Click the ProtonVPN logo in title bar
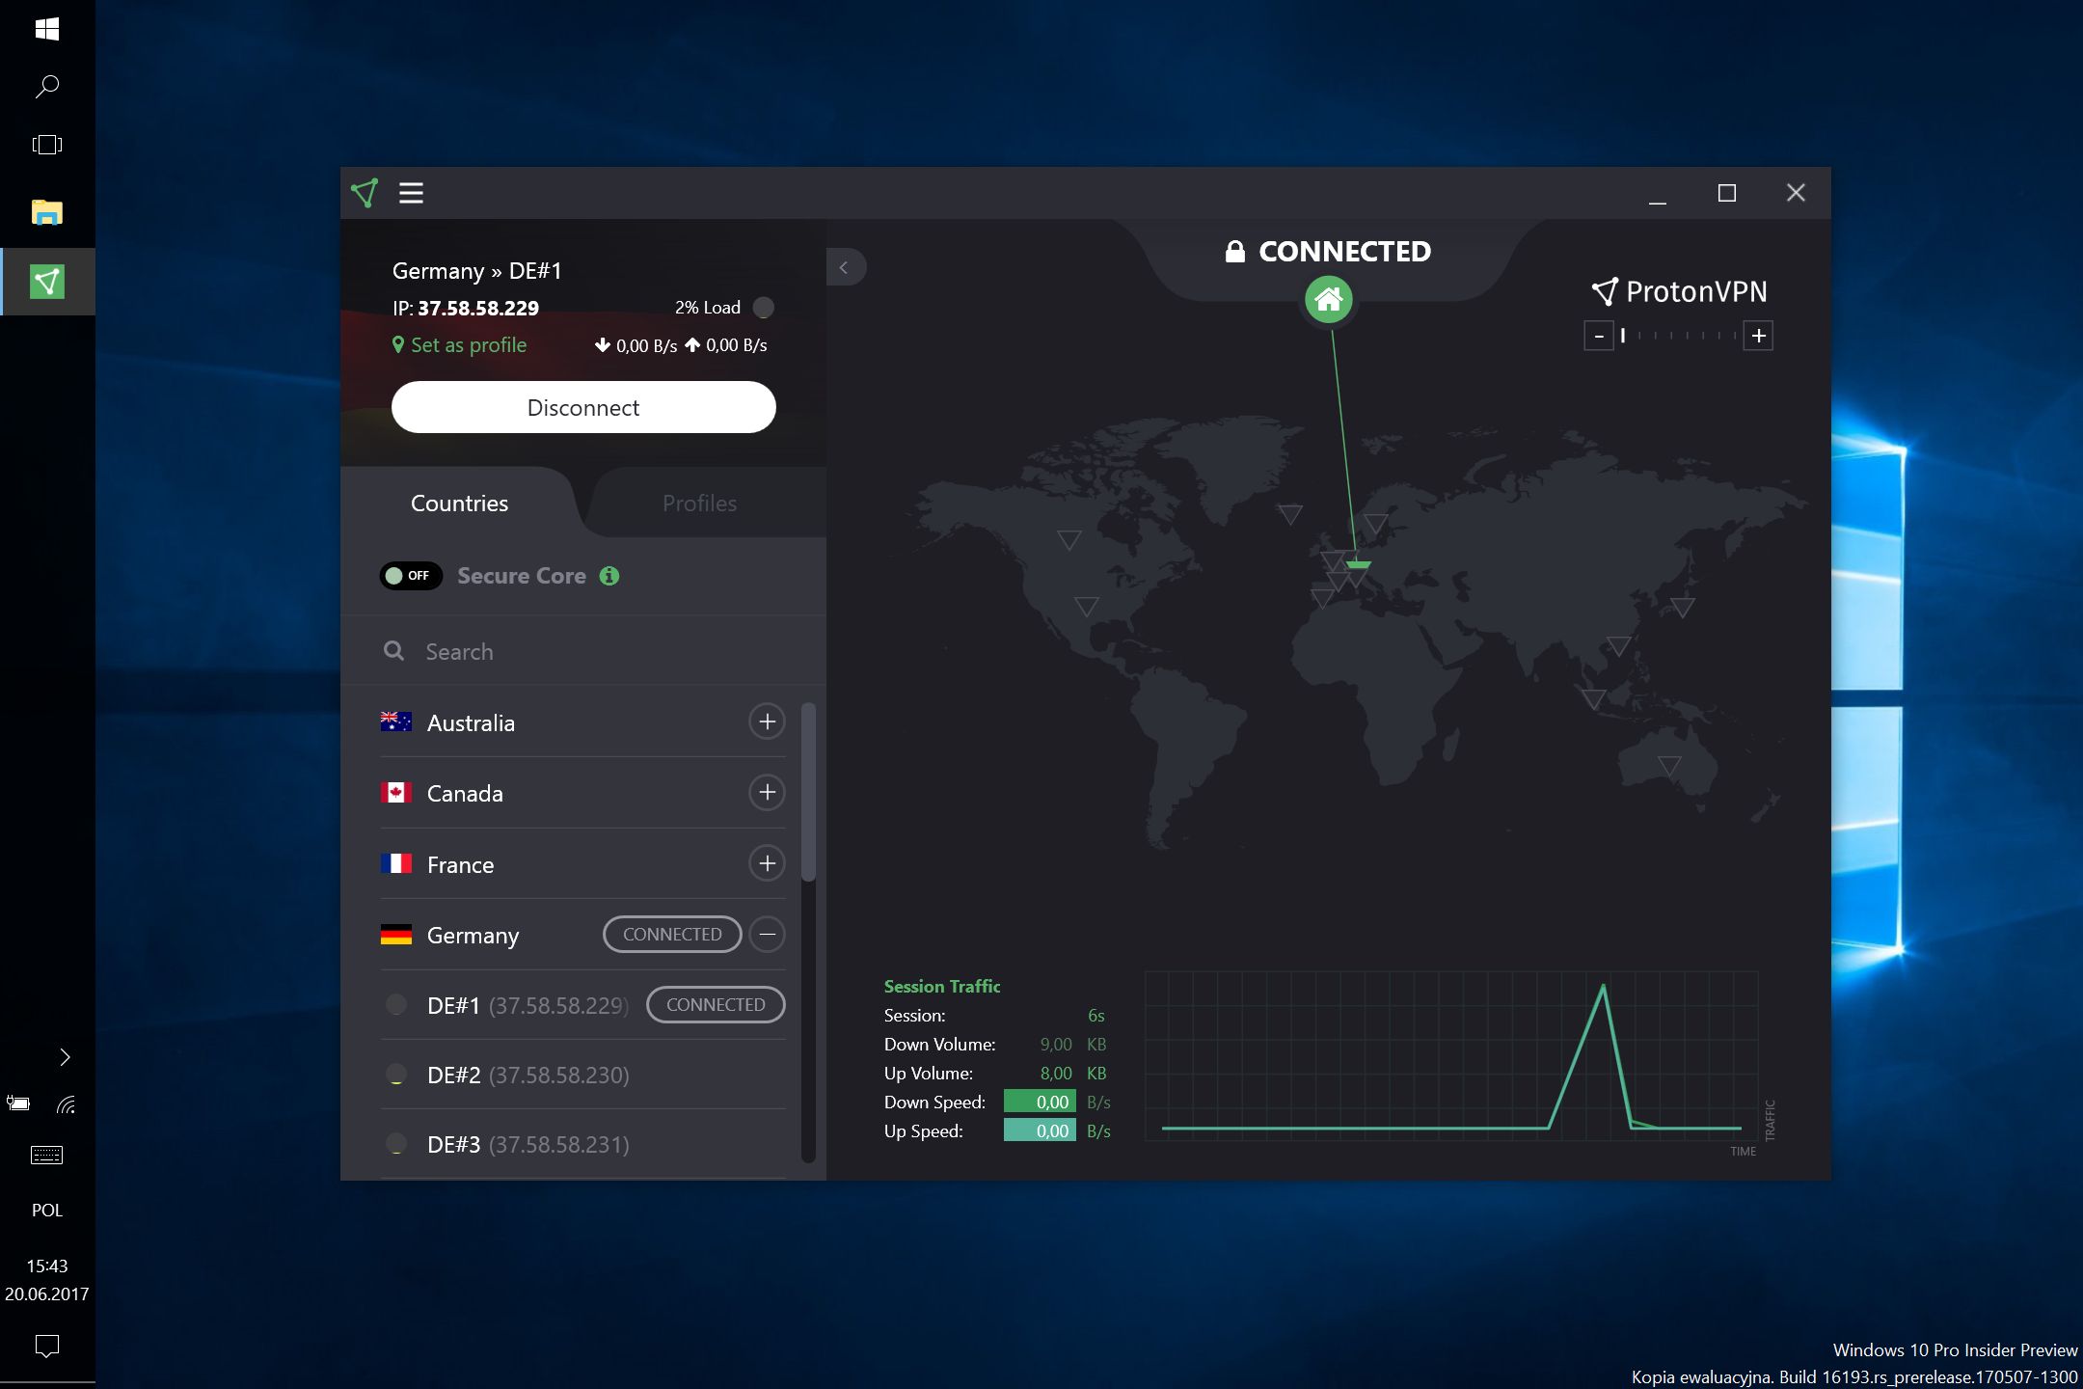This screenshot has height=1389, width=2083. (365, 193)
